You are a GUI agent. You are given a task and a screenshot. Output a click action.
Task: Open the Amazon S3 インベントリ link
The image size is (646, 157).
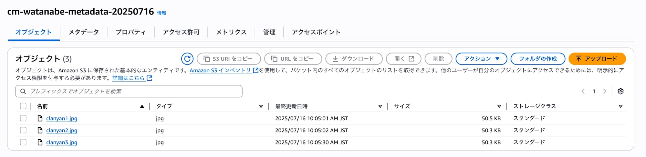(x=224, y=70)
